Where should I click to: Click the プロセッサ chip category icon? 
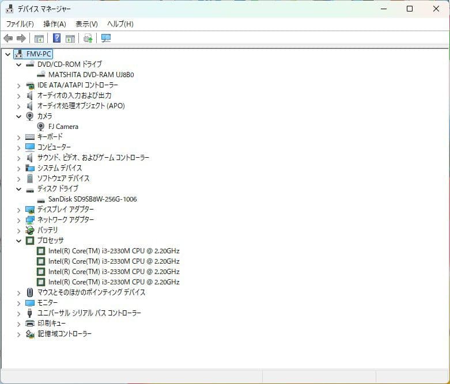[30, 241]
